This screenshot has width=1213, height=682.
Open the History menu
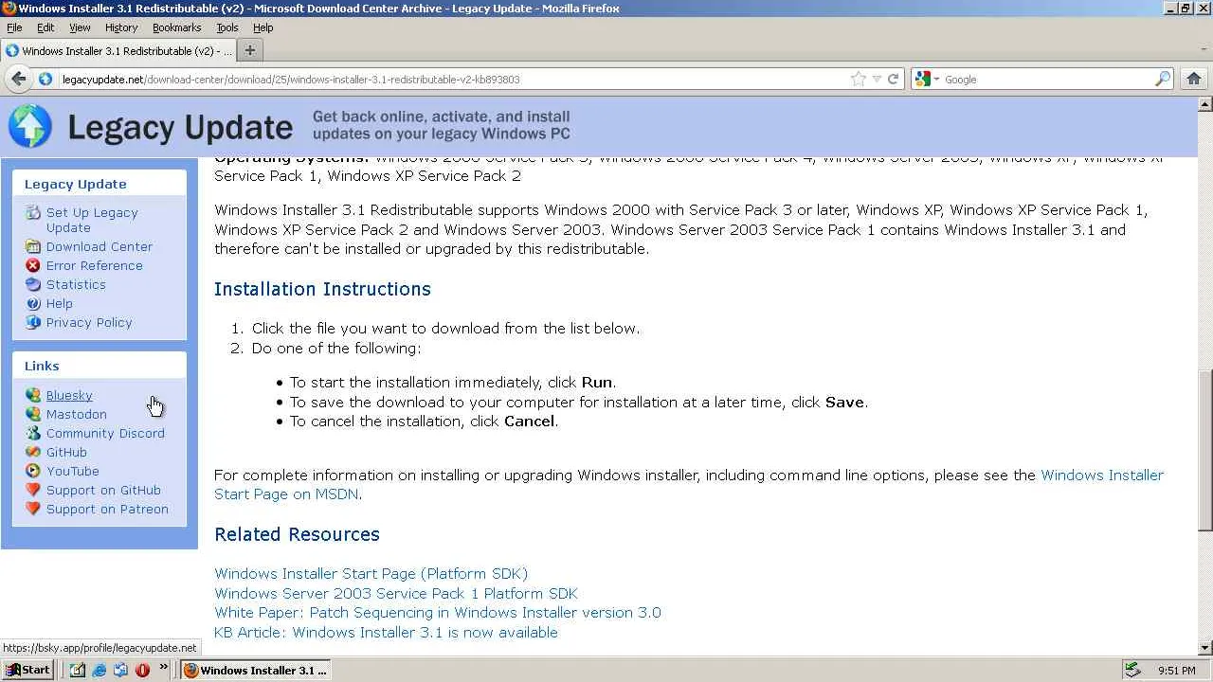tap(121, 28)
